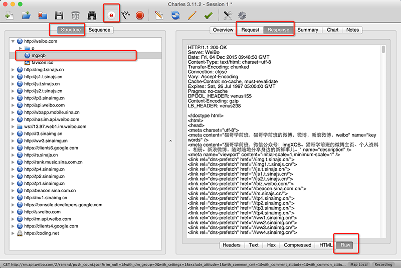401x268 pixels.
Task: Open the Request tab
Action: (250, 30)
